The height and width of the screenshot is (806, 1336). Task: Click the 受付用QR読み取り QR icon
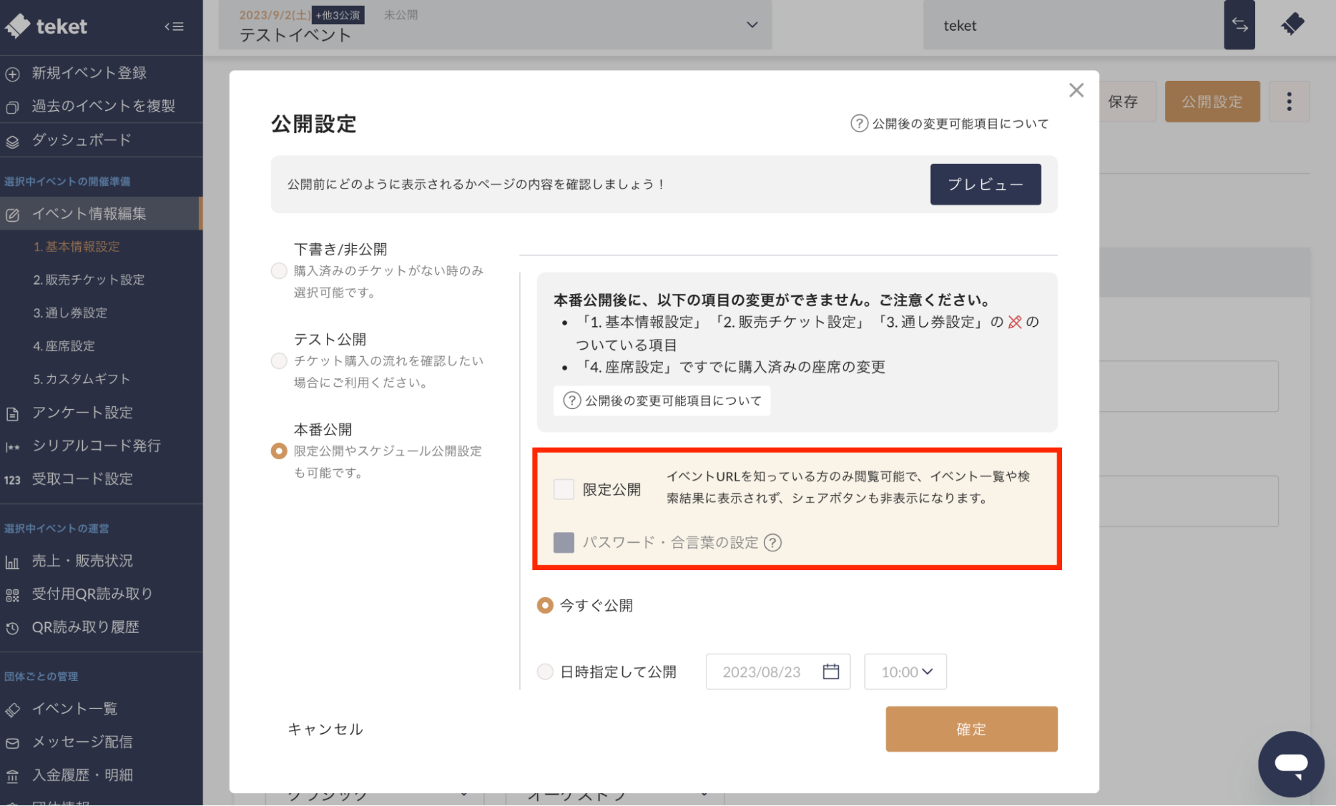click(13, 593)
